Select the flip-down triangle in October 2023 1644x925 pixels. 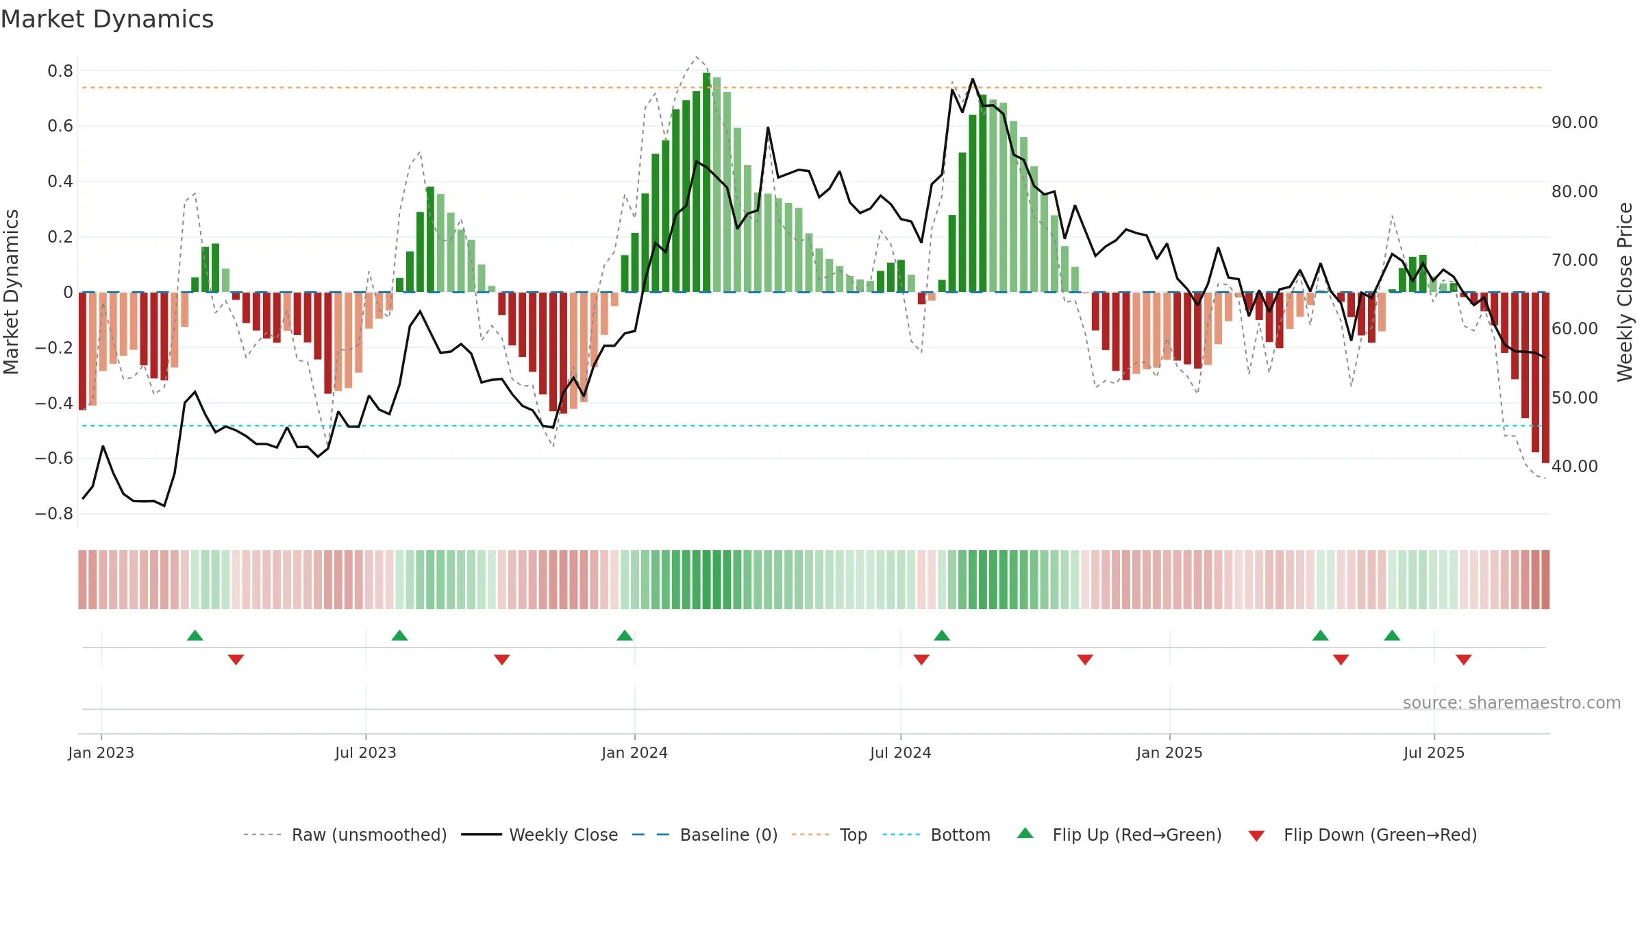pyautogui.click(x=501, y=660)
